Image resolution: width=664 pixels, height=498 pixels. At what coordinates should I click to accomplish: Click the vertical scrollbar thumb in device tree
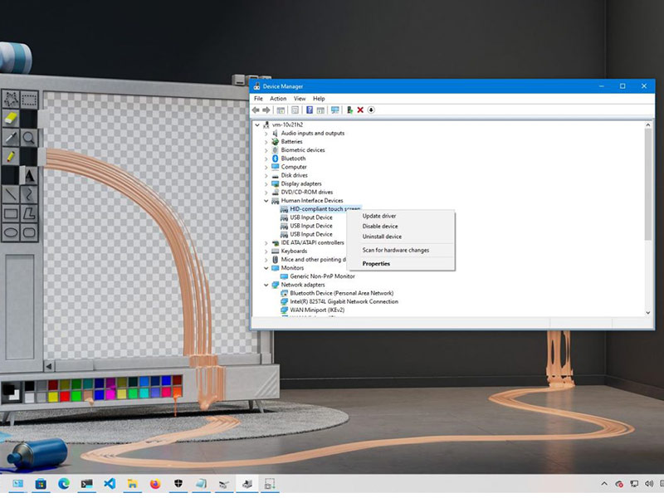click(647, 184)
